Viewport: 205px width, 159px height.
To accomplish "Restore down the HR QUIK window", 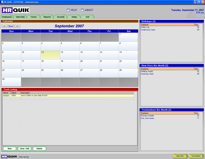I will point(199,2).
